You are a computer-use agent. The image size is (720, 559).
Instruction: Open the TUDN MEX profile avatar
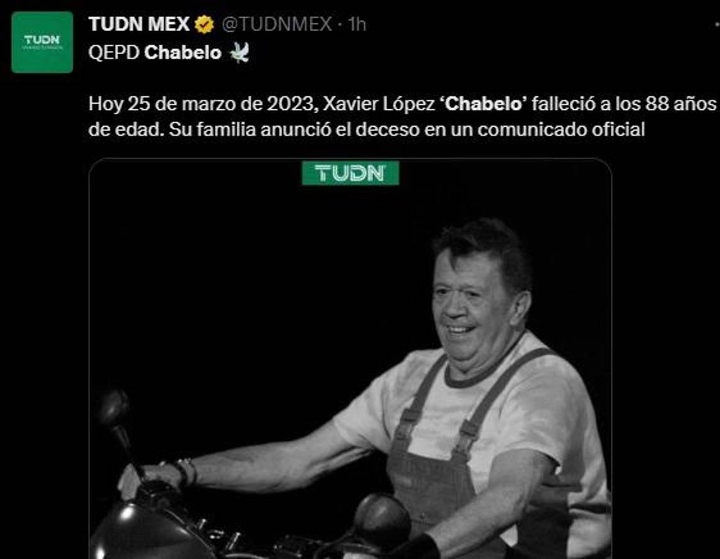pos(42,42)
